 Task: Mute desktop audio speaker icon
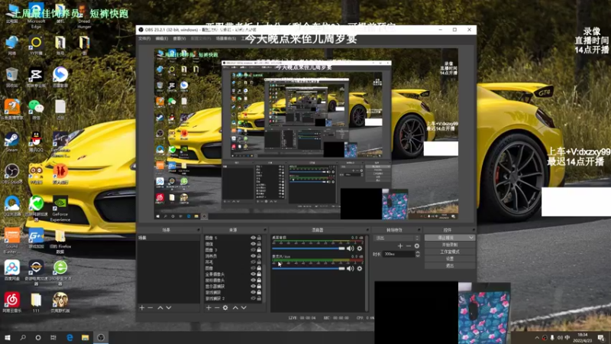point(351,248)
